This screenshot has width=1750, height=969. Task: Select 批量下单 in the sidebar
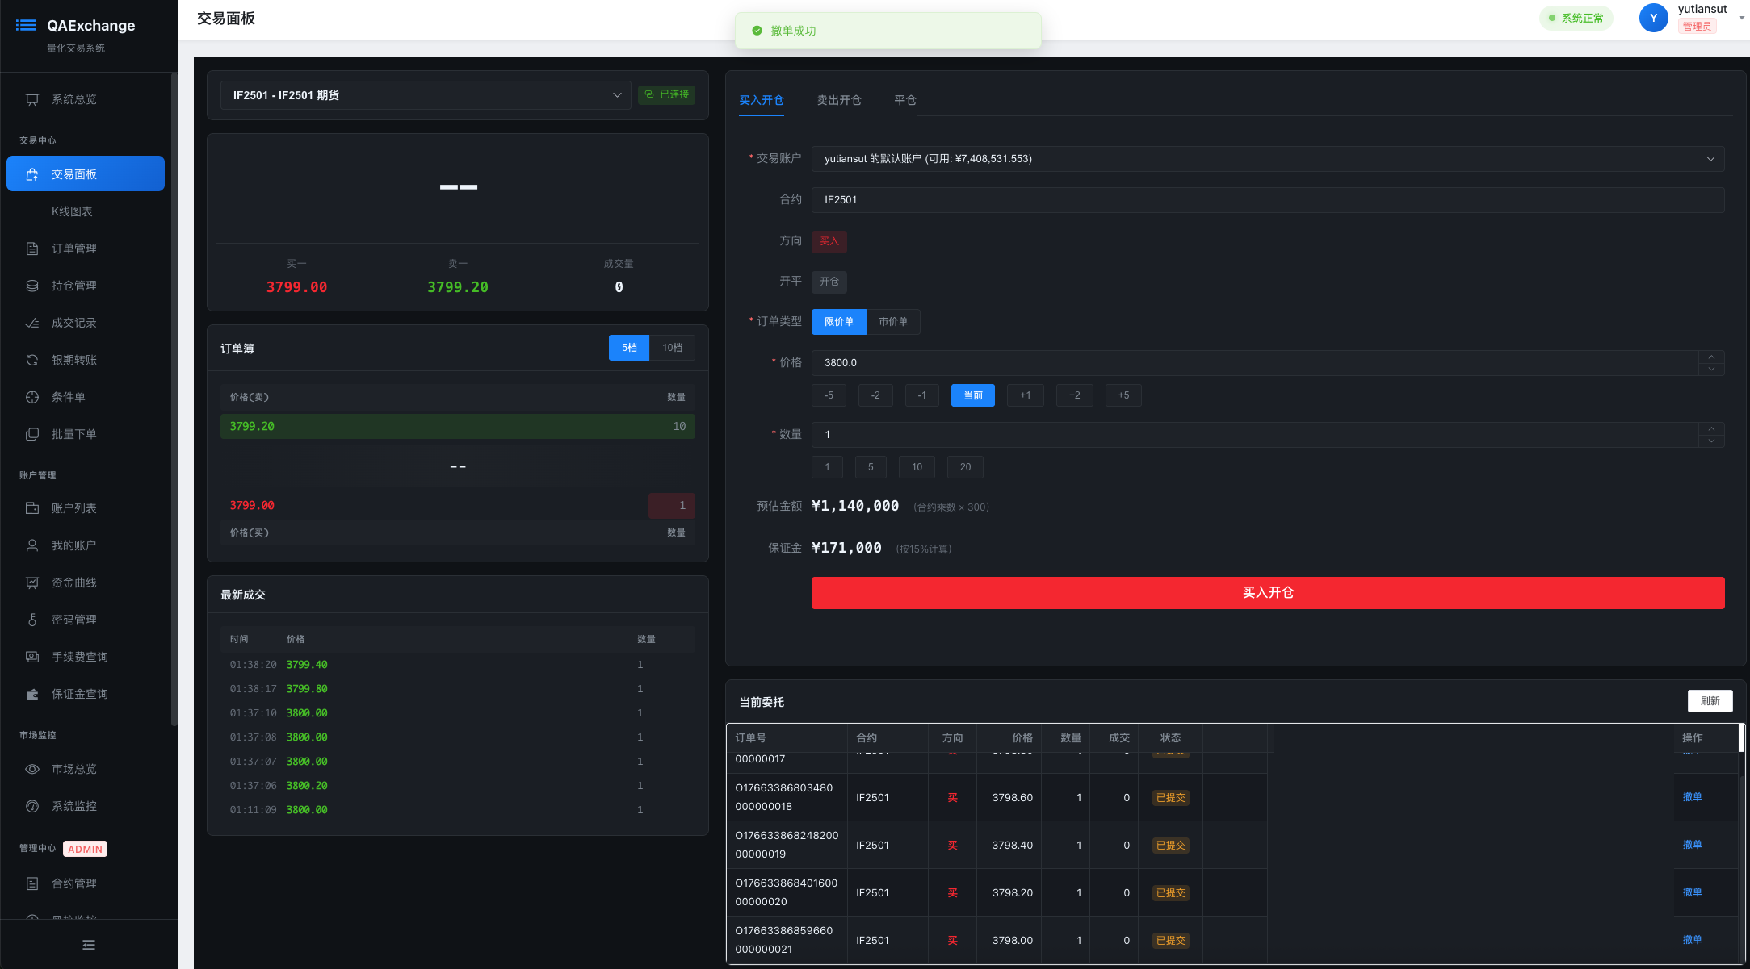coord(73,433)
